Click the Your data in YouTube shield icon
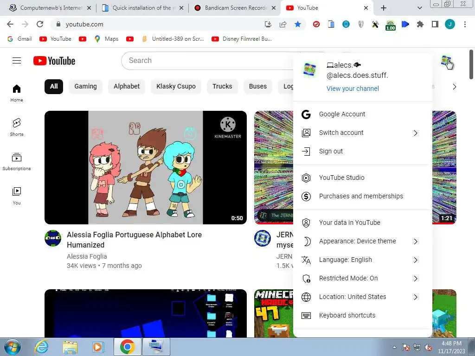 pos(306,223)
